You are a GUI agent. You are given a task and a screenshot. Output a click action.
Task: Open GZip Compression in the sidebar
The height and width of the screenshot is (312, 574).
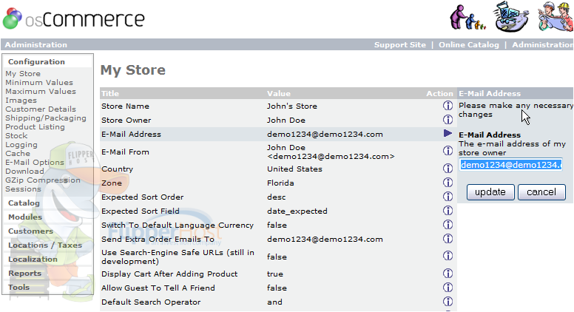42,180
